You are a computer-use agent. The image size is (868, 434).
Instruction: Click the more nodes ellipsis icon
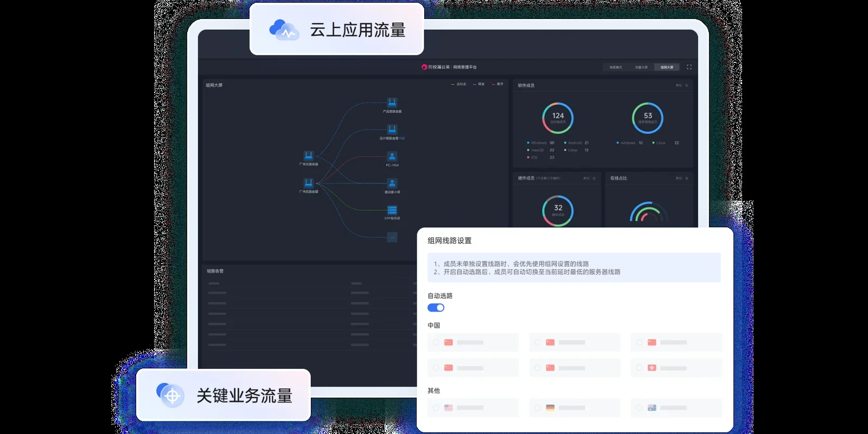click(392, 237)
